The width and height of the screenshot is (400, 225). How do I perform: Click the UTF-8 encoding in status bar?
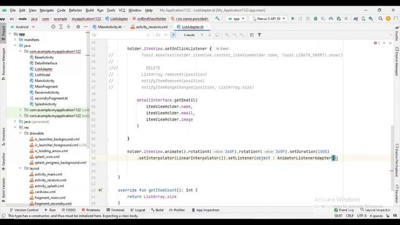(362, 216)
